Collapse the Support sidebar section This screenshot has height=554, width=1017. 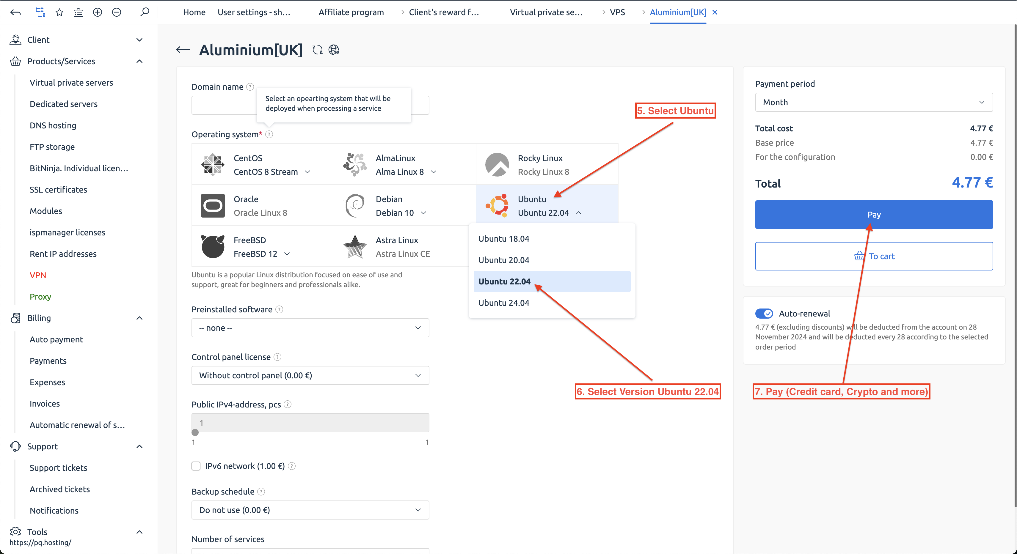139,446
